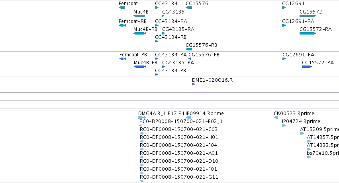This screenshot has width=339, height=183.
Task: Click the Muc4B gene feature label
Action: coord(141,12)
